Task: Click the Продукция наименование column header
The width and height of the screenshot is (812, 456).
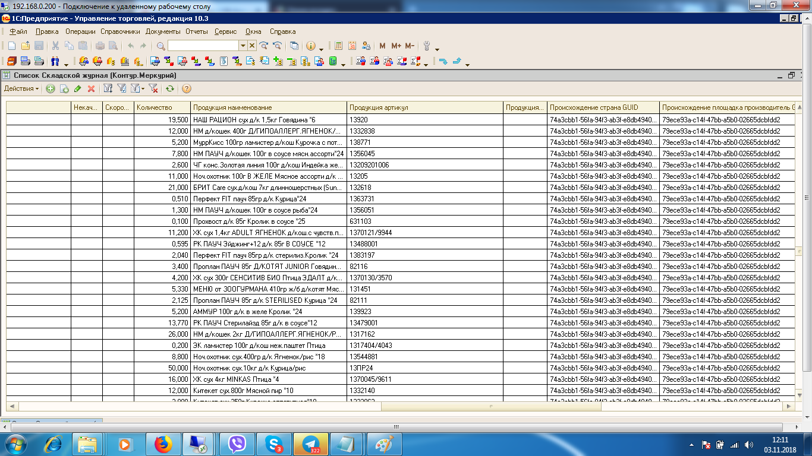Action: [269, 107]
